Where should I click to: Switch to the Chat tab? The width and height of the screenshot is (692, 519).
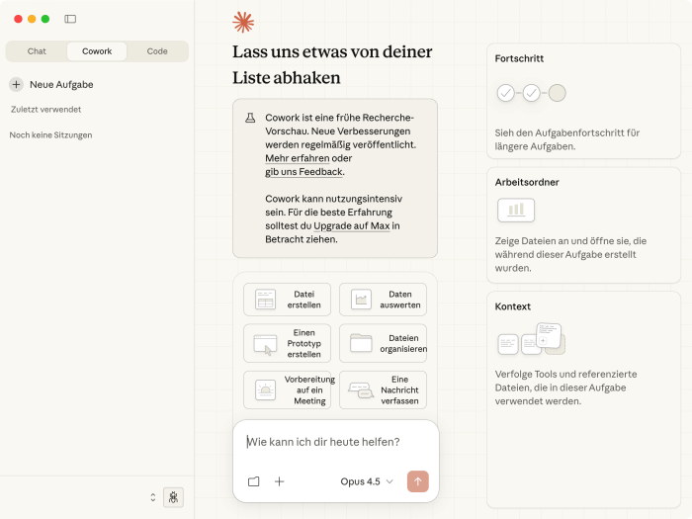(x=37, y=51)
